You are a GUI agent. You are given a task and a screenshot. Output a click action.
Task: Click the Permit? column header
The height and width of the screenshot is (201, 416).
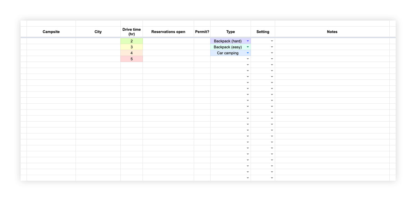pos(202,32)
